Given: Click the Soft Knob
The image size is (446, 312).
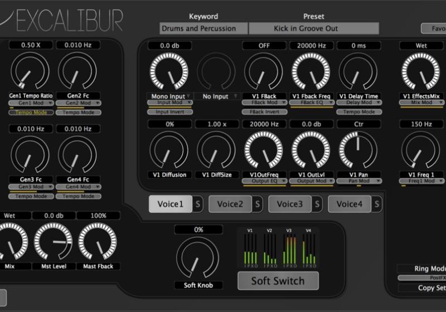Looking at the screenshot, I should (198, 258).
